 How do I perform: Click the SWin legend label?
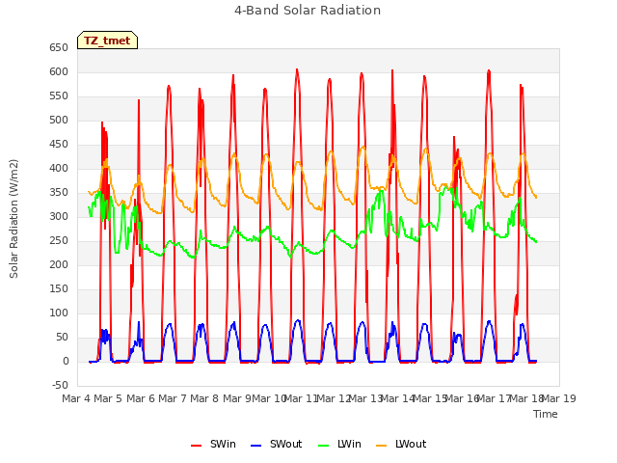[223, 444]
